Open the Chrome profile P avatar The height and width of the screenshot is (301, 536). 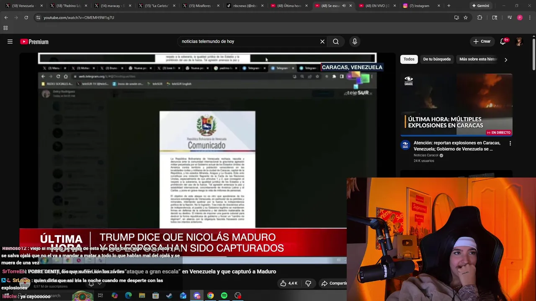520,18
